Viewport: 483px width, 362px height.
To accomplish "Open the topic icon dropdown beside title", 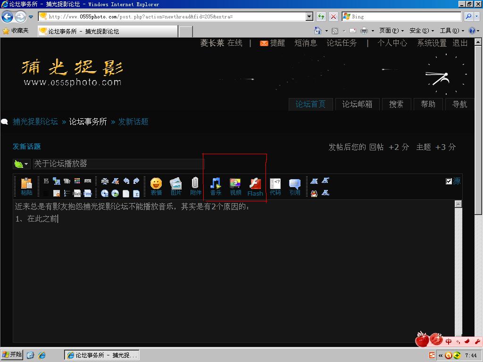I will [x=22, y=164].
